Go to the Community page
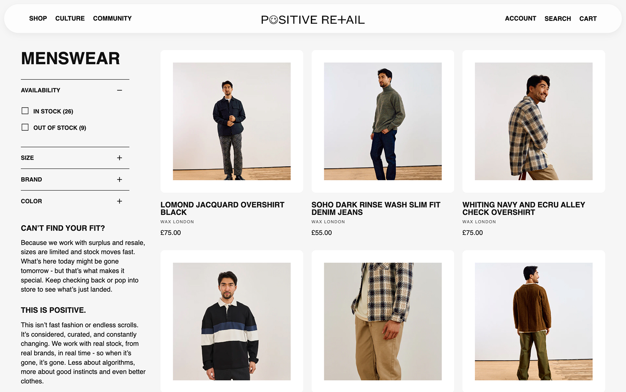Viewport: 626px width, 392px height. 112,18
